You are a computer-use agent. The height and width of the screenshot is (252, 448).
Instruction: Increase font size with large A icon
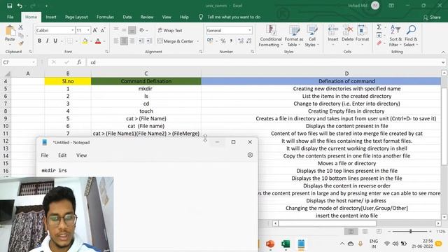pos(95,30)
